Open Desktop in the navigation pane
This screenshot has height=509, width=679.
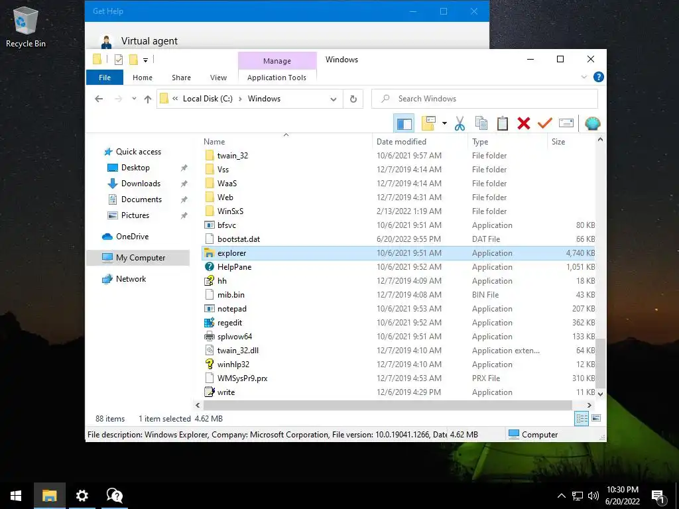click(x=135, y=168)
